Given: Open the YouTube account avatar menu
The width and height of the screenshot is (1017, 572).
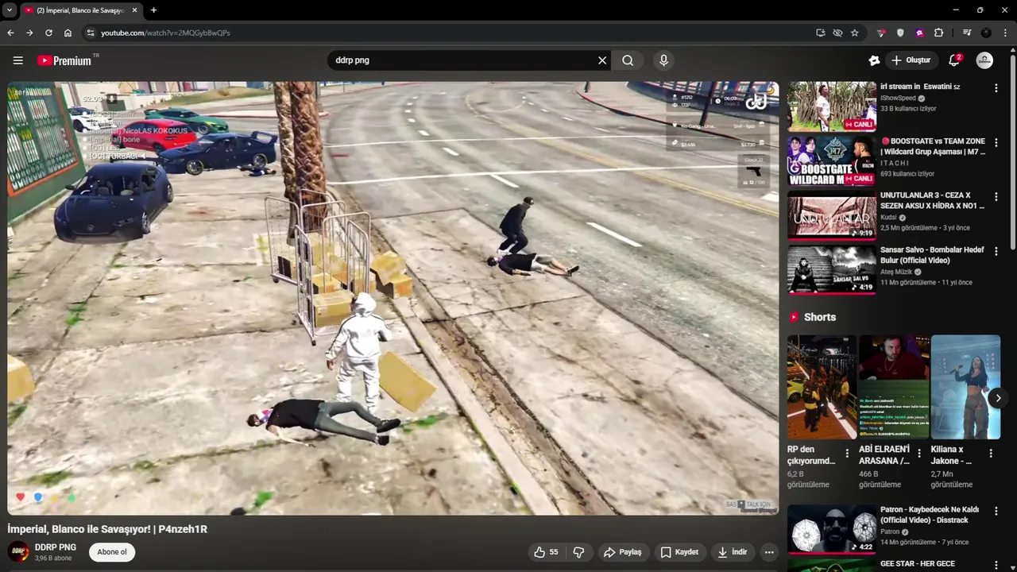Looking at the screenshot, I should coord(984,60).
